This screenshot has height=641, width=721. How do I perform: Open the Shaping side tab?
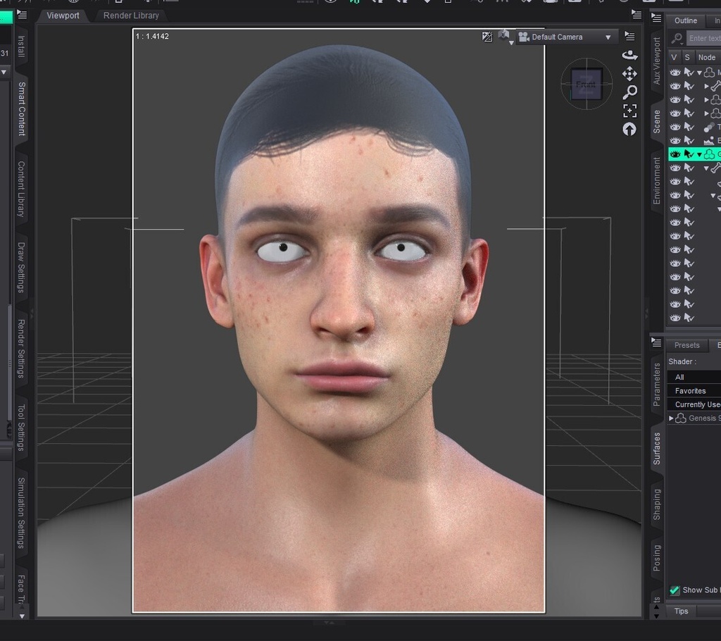coord(657,504)
